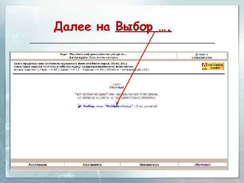This screenshot has width=244, height=183.
Task: Click the purple arrow icon beside Выбор
Action: tap(80, 106)
